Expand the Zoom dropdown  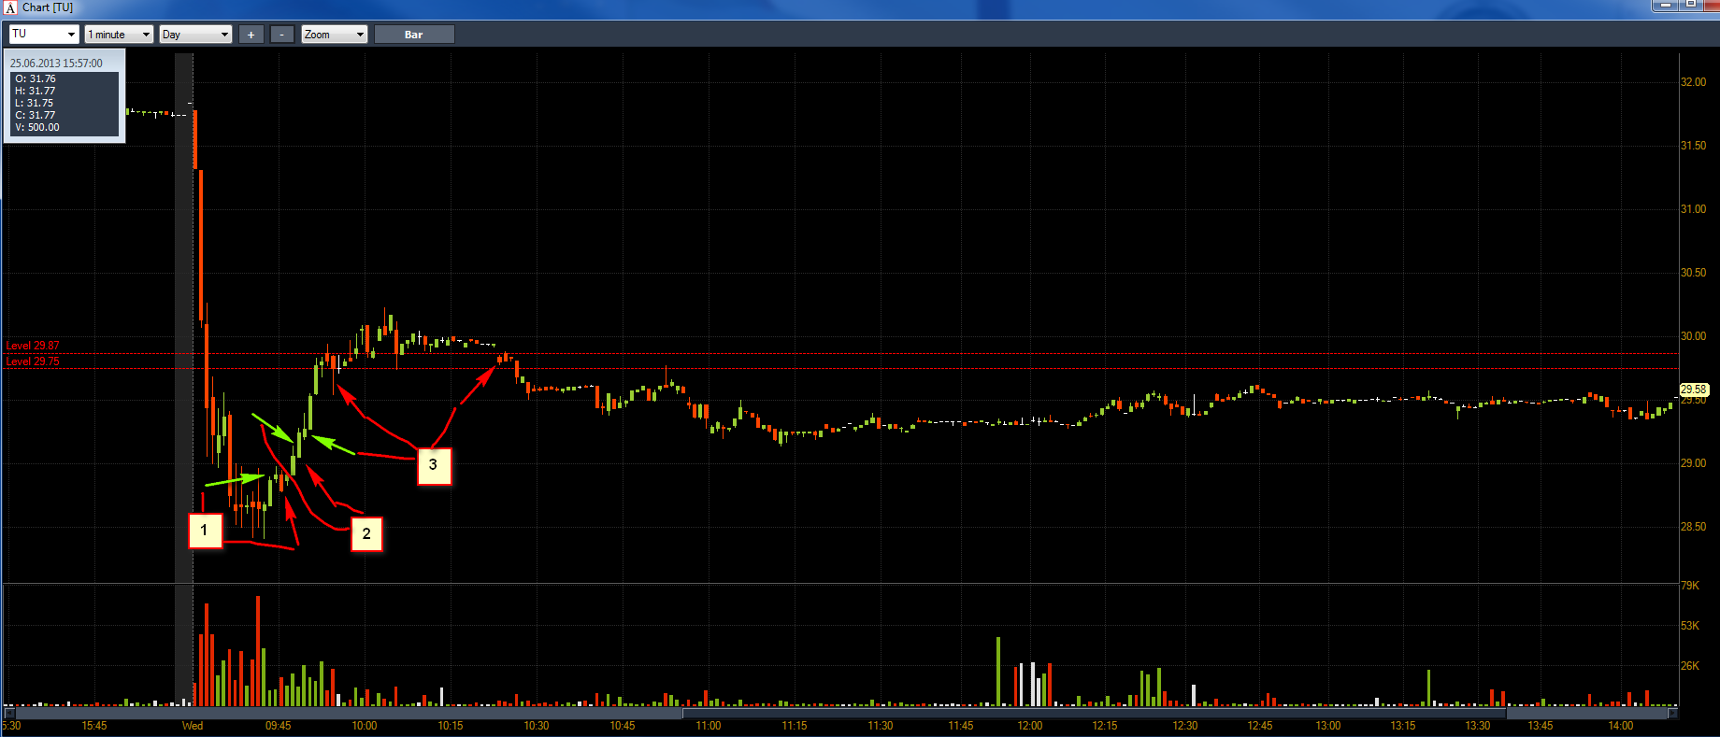(334, 35)
